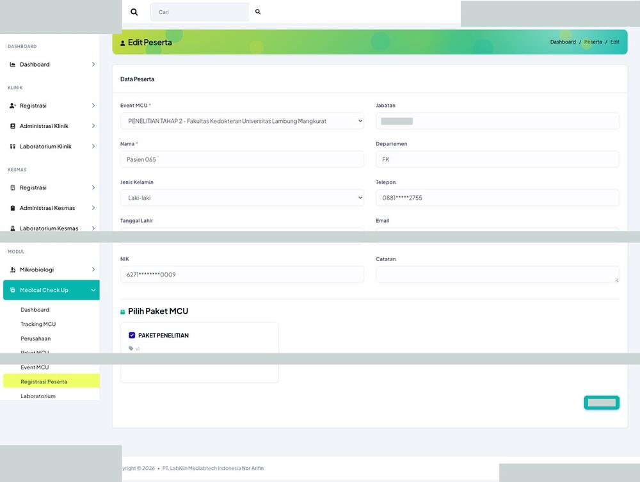Go to Peserta breadcrumb link

(593, 42)
